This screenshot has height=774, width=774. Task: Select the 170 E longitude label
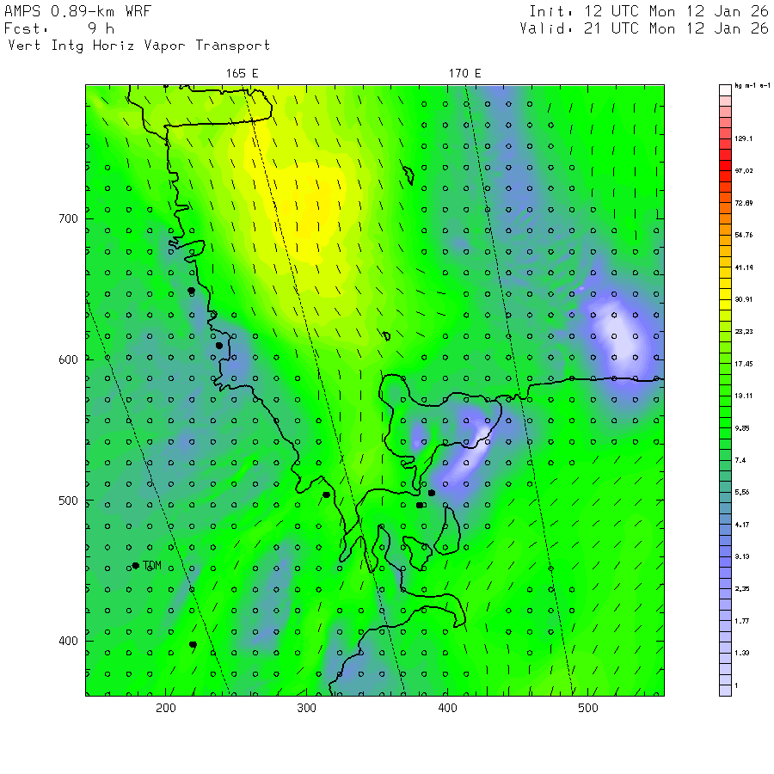(x=464, y=74)
